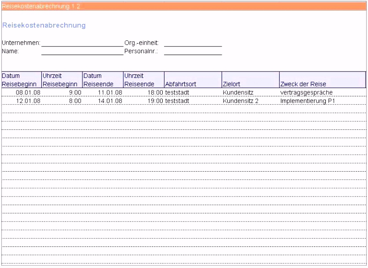The width and height of the screenshot is (368, 268).
Task: Click the Org.-einheit: label
Action: (142, 43)
